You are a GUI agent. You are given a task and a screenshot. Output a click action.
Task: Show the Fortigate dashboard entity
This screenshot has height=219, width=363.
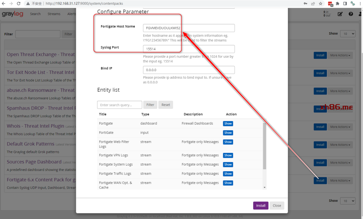[x=228, y=124]
